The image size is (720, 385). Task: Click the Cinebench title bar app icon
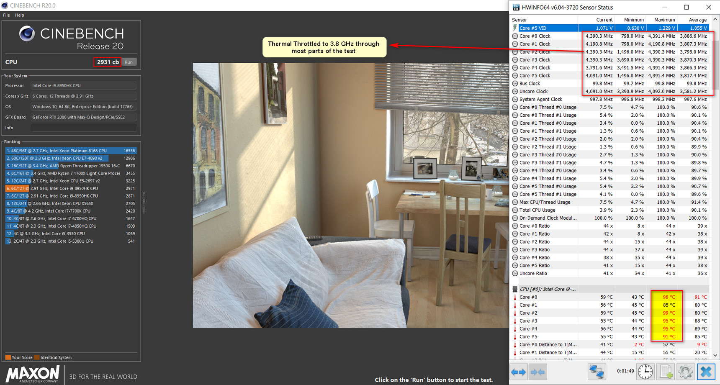point(5,5)
